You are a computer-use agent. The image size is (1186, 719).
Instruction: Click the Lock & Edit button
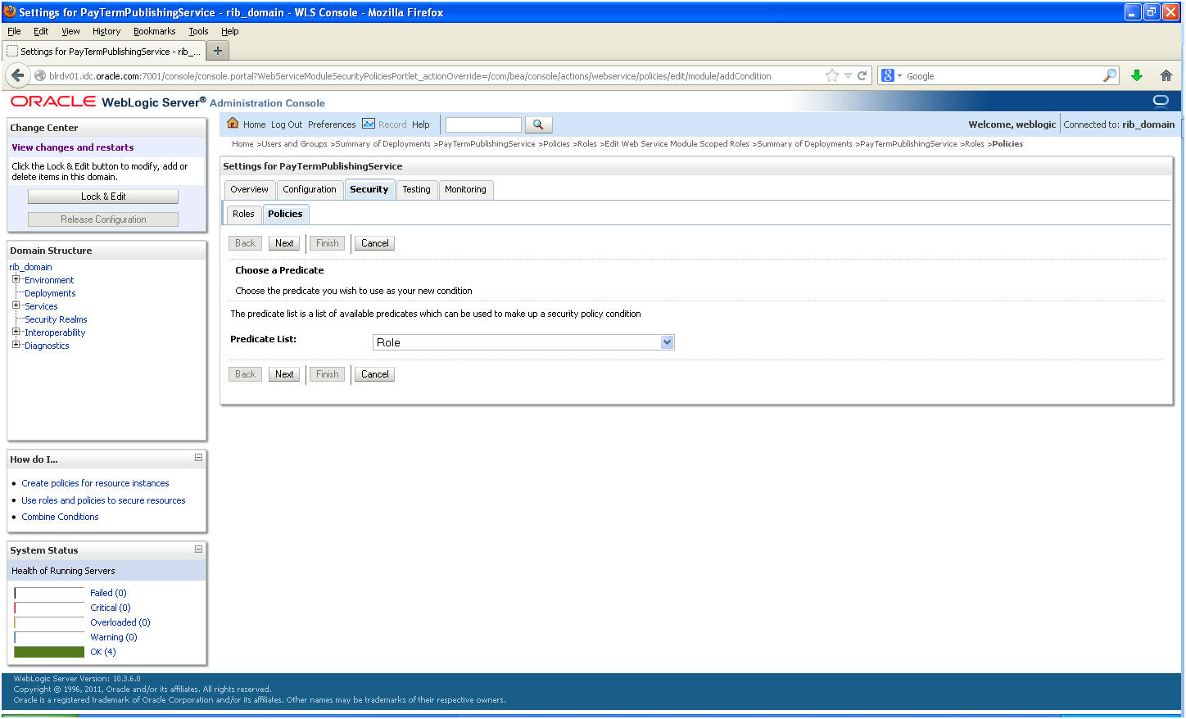click(x=103, y=197)
